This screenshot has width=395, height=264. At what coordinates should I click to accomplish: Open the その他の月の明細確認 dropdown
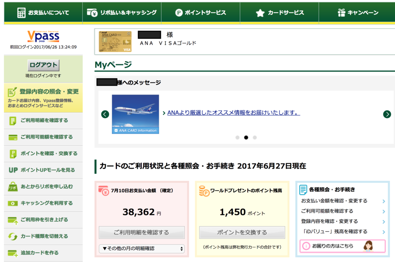pyautogui.click(x=142, y=249)
